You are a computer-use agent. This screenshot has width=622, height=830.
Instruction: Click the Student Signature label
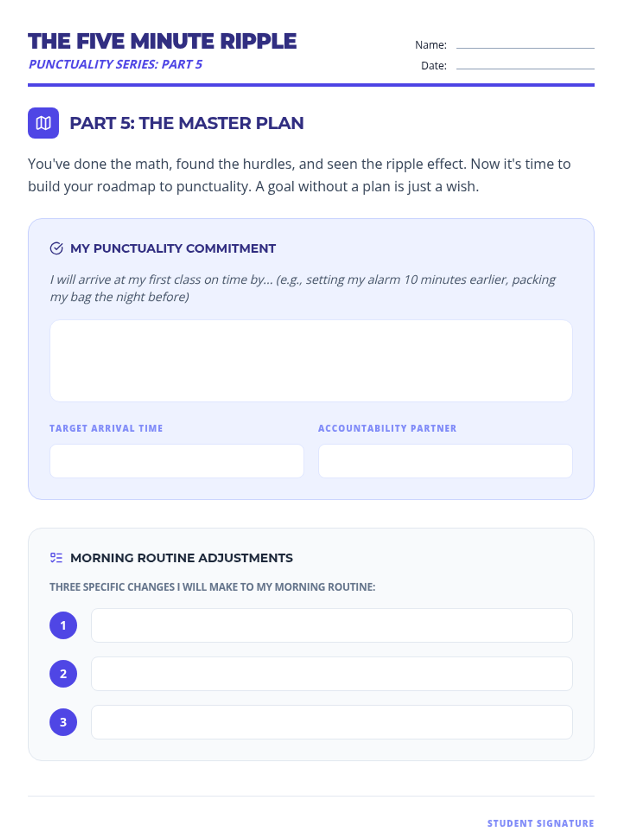pyautogui.click(x=541, y=823)
